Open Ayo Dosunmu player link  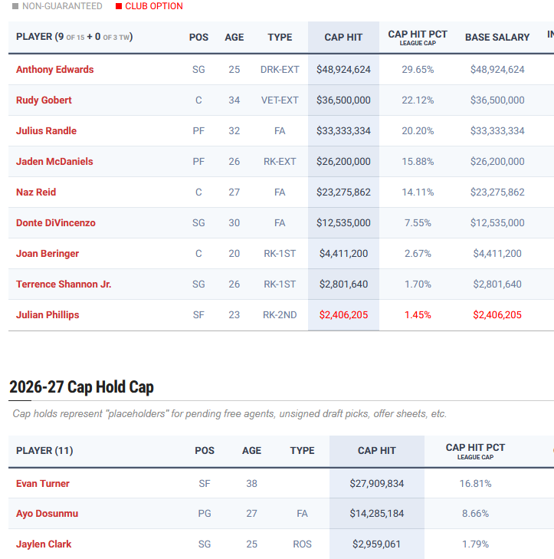(x=47, y=513)
